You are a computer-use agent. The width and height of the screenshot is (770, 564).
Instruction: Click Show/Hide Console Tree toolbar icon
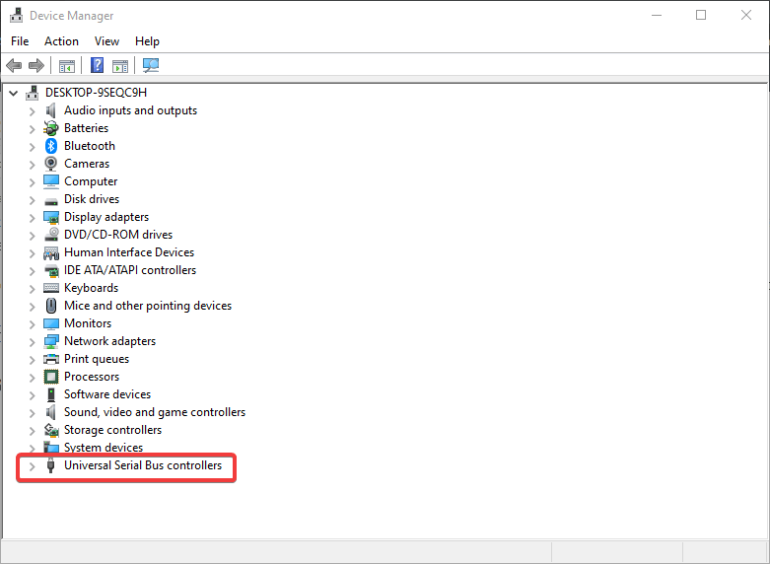pos(67,66)
